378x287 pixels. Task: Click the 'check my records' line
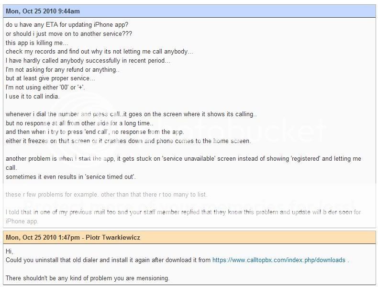tap(100, 52)
